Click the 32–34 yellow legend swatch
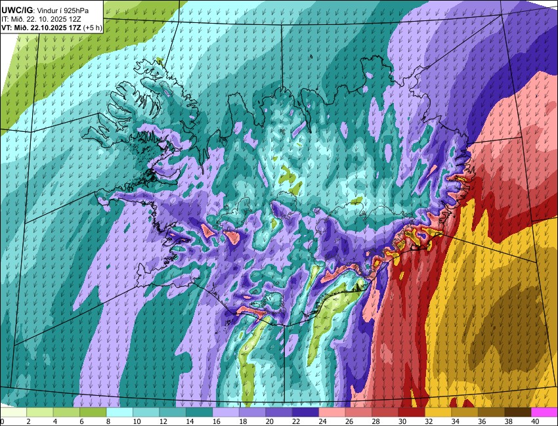This screenshot has width=558, height=426. coord(438,412)
